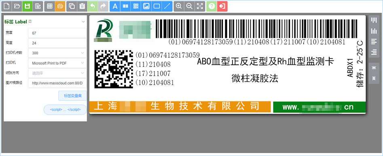
Task: Align selected elements to top edges
Action: point(374,21)
